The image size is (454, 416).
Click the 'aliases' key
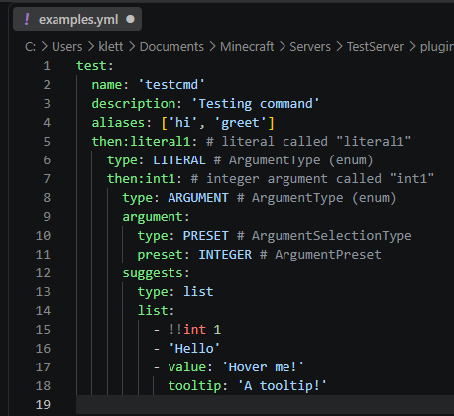point(118,123)
